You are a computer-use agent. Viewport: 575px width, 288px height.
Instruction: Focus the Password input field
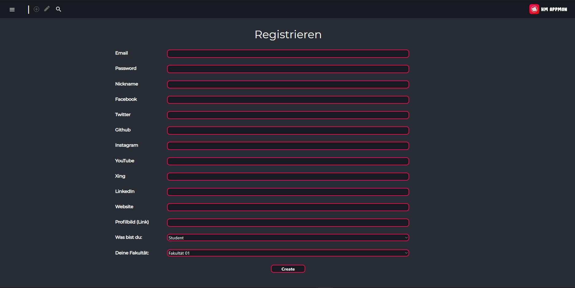click(288, 69)
